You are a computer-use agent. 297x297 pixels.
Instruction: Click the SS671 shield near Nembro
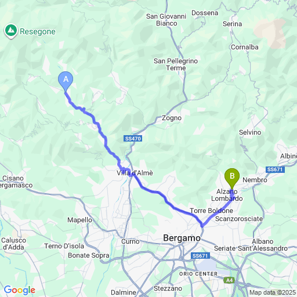[x=275, y=169]
